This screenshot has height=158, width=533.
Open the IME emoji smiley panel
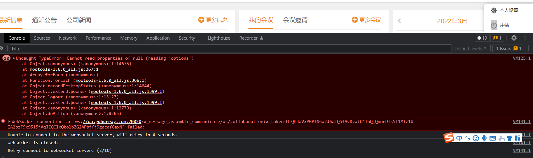tap(476, 138)
